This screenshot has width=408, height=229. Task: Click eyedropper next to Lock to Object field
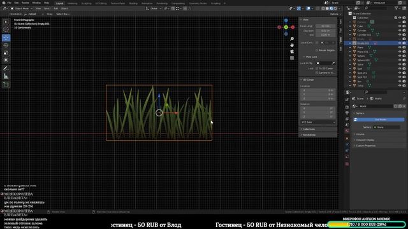coord(333,63)
